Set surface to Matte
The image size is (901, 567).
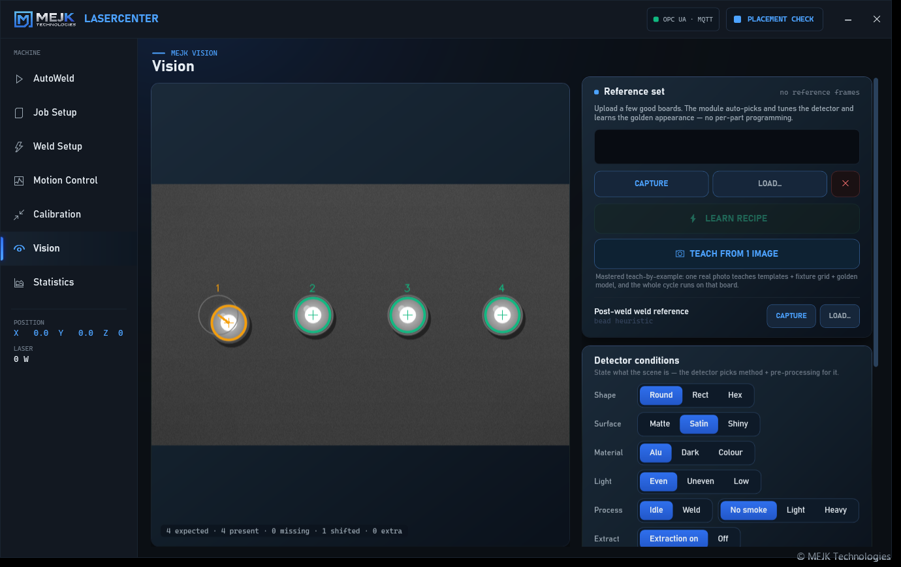click(659, 424)
